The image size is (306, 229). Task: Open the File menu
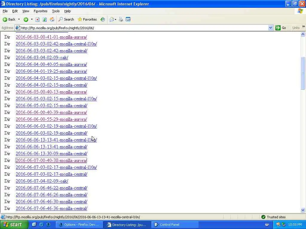click(x=5, y=11)
